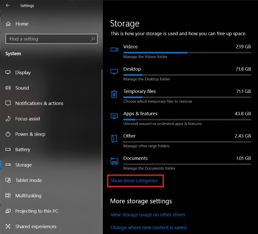
Task: Click 'Manage the Desktop folder' text
Action: point(147,79)
